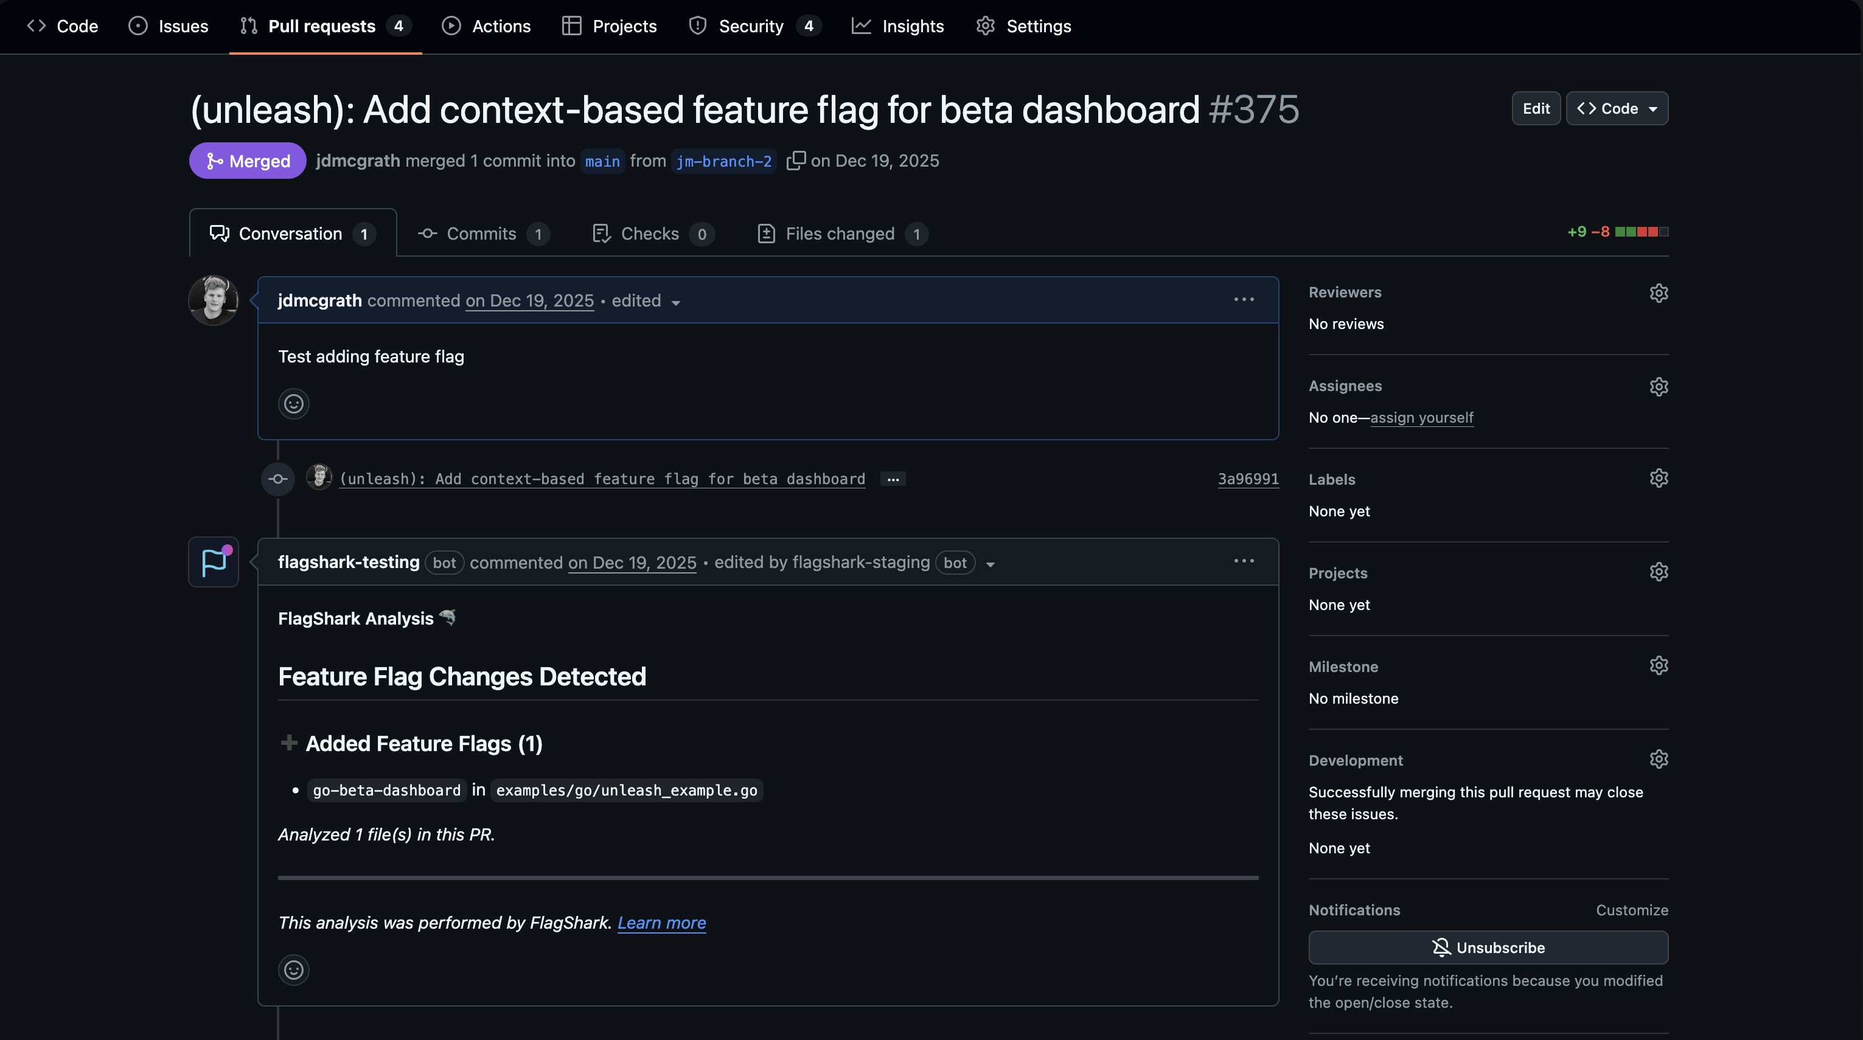Click Unsubscribe to stop notifications
The height and width of the screenshot is (1040, 1863).
(x=1488, y=948)
